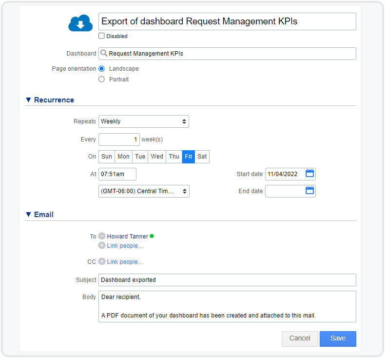Click the export name title field
The image size is (385, 358).
click(227, 21)
